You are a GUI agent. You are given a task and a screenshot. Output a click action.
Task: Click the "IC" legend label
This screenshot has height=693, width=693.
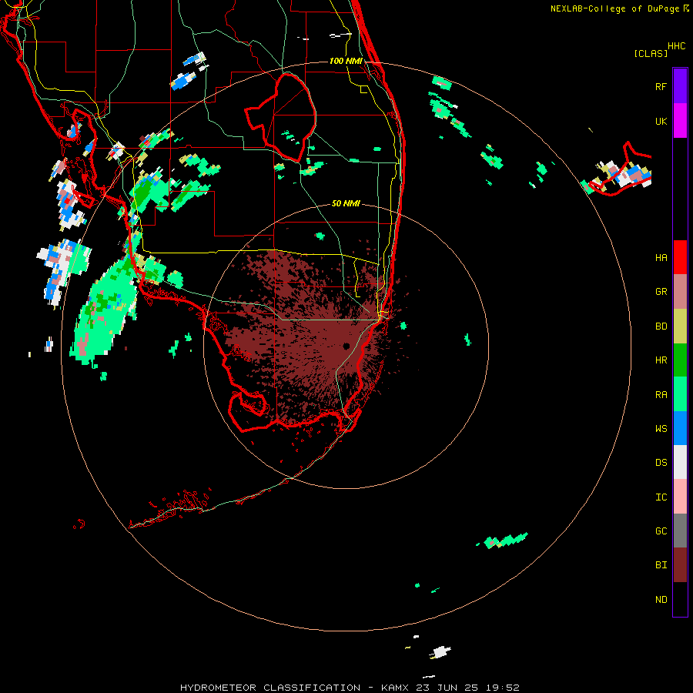661,497
